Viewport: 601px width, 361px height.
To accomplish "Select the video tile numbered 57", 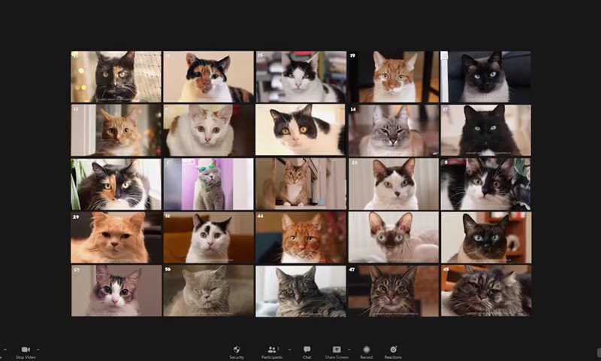I will coord(116,290).
